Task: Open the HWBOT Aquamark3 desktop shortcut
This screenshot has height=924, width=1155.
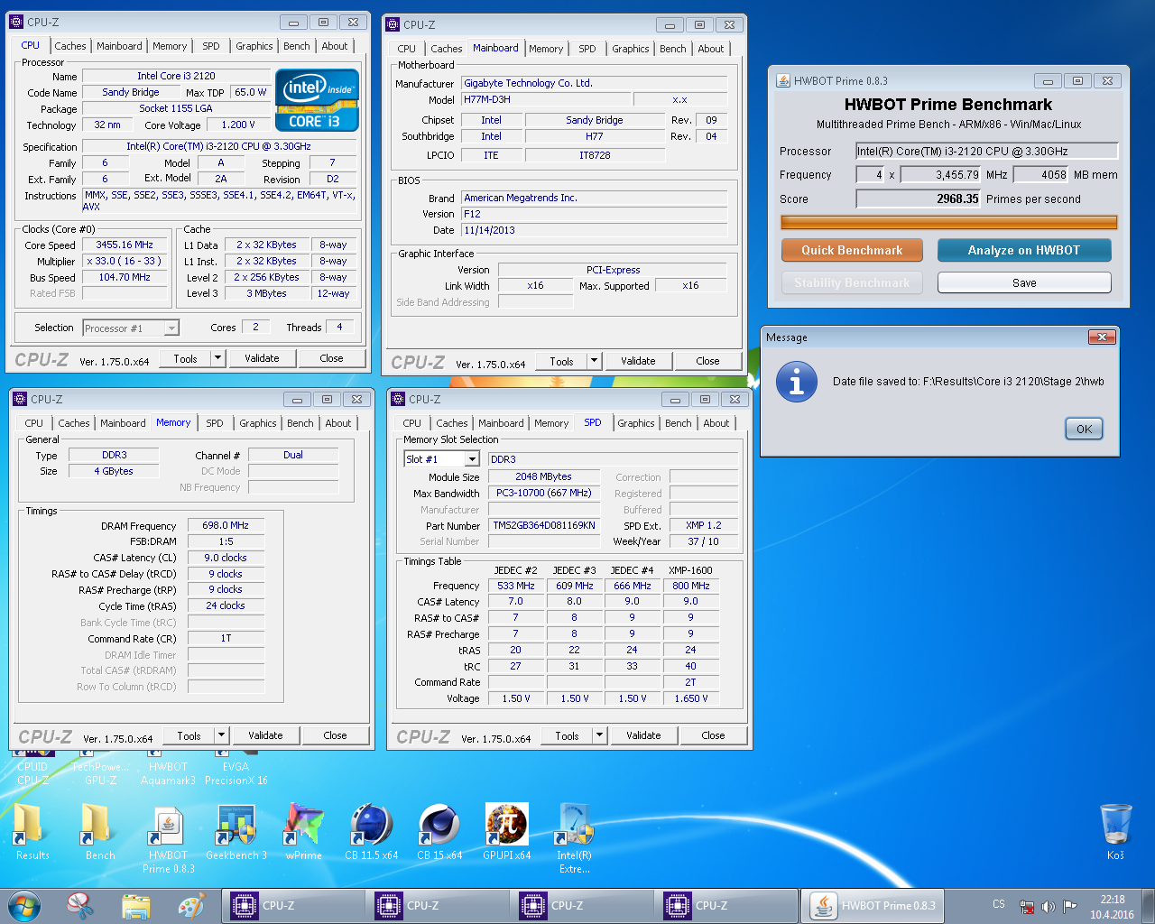Action: (168, 768)
